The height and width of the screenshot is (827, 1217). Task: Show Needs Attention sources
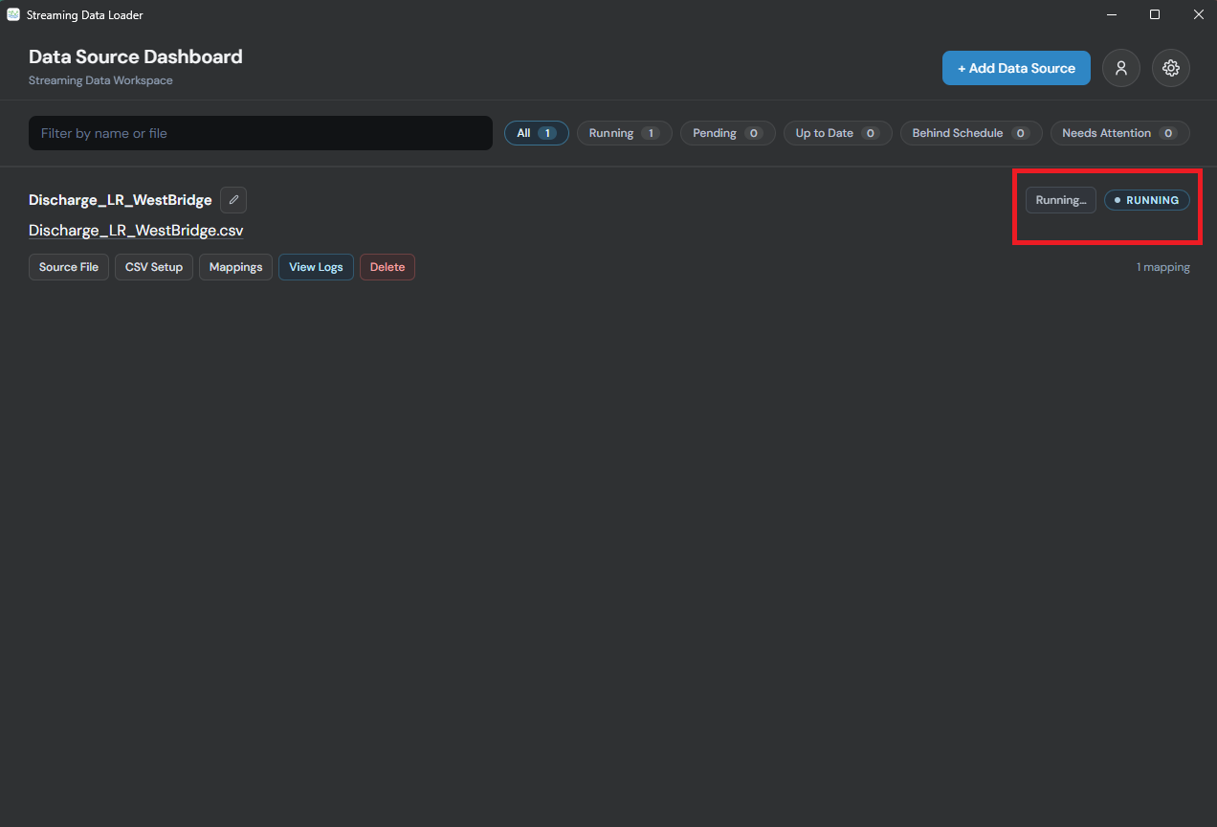[x=1120, y=133]
